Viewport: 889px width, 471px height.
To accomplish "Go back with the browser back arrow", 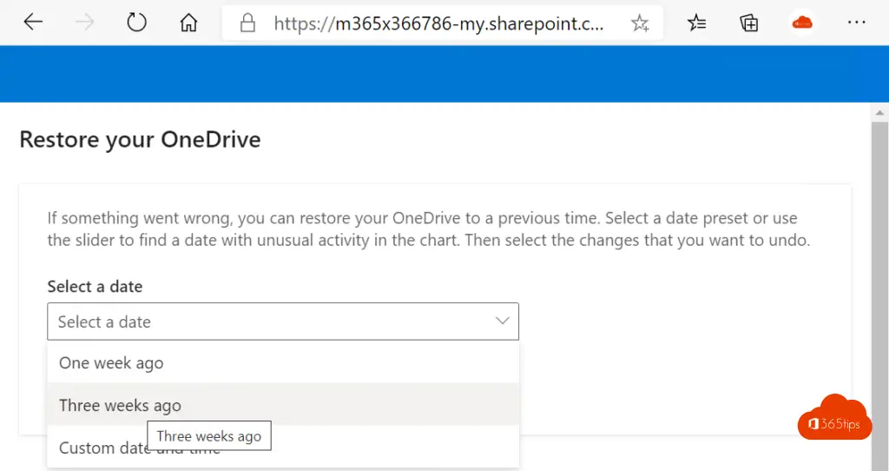I will pos(33,23).
